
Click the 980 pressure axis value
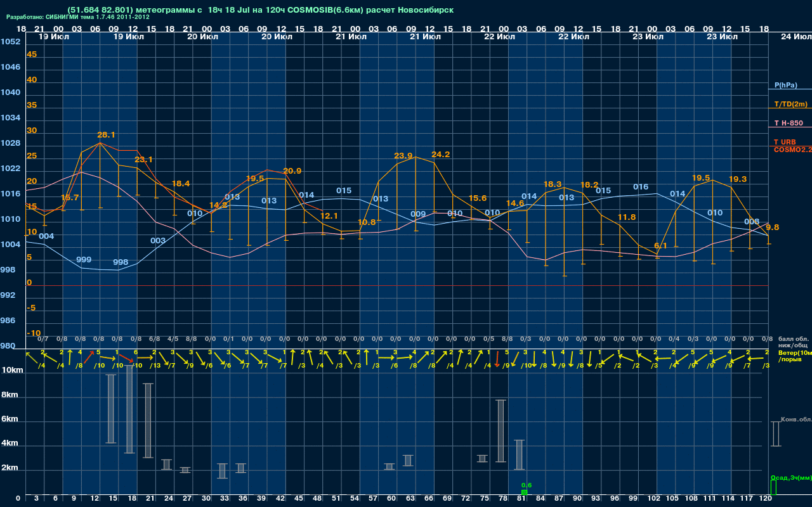[x=8, y=346]
